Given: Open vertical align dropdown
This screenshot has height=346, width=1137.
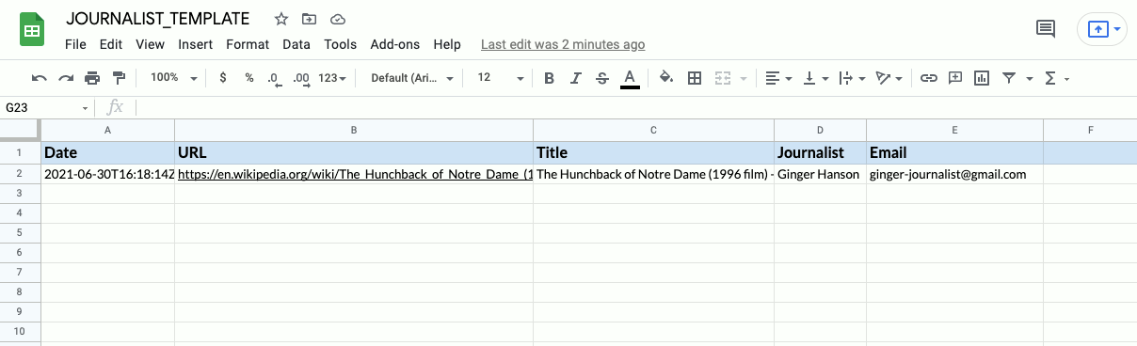Looking at the screenshot, I should (815, 78).
